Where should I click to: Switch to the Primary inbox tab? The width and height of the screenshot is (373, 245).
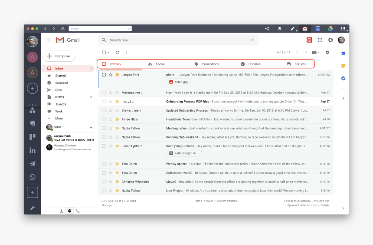pos(115,64)
